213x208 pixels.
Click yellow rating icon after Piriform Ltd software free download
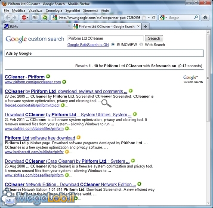point(78,137)
